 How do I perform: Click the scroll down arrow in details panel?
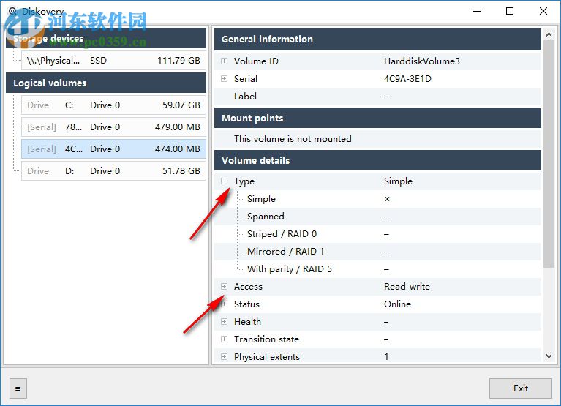(x=549, y=356)
